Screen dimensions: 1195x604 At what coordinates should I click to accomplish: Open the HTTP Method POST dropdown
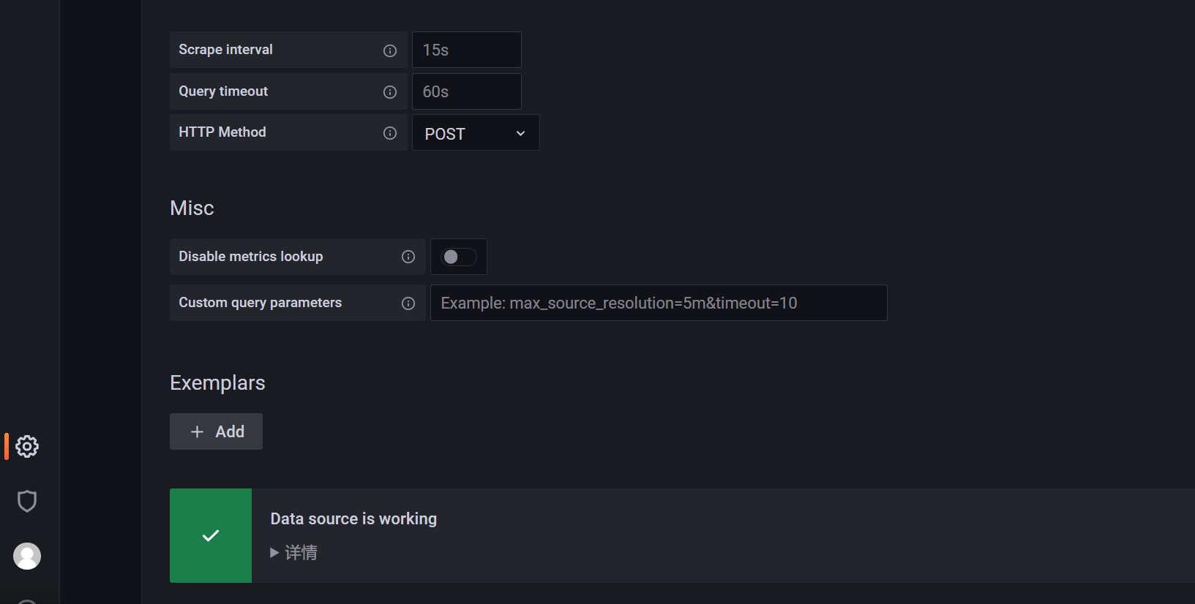click(476, 133)
